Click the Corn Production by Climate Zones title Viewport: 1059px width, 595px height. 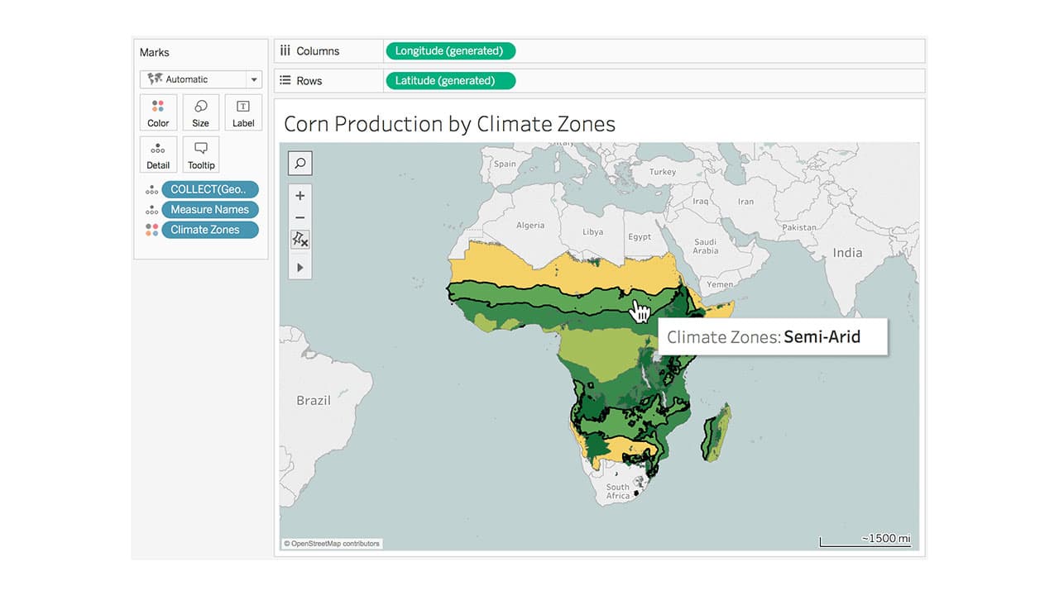(449, 124)
